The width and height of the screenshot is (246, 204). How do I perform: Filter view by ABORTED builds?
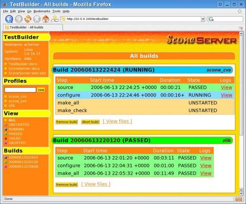tap(17, 143)
